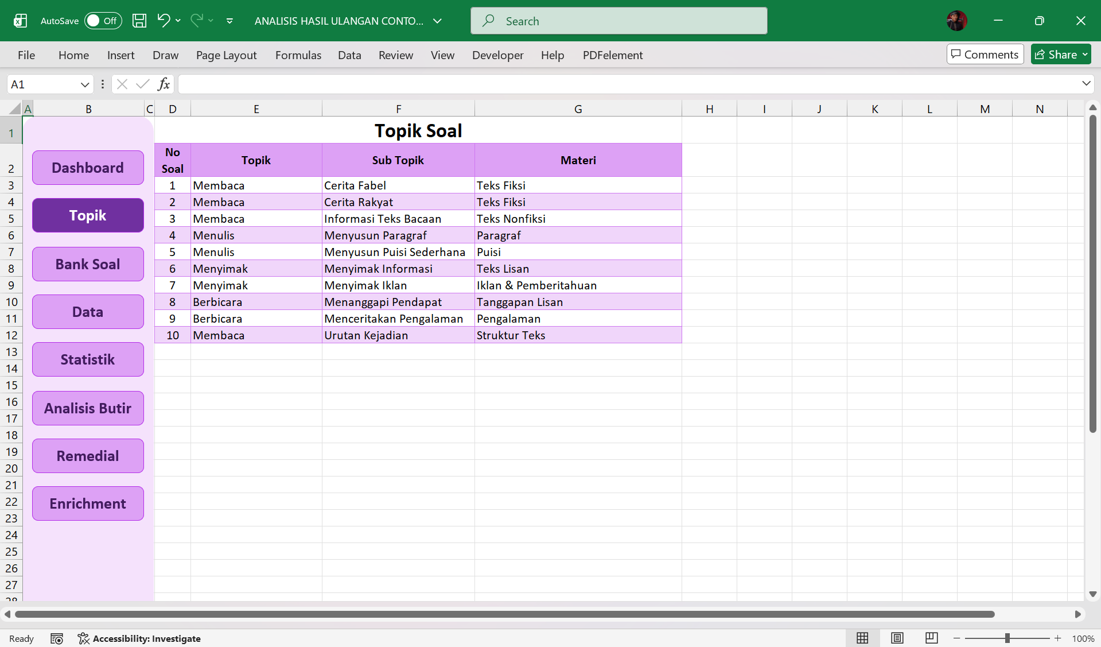
Task: Switch to Page Layout view icon
Action: (x=897, y=638)
